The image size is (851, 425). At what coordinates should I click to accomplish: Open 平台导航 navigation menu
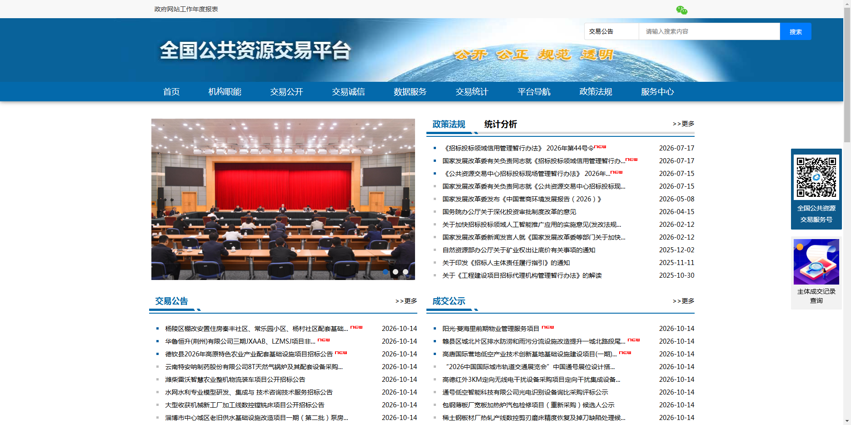click(x=534, y=92)
